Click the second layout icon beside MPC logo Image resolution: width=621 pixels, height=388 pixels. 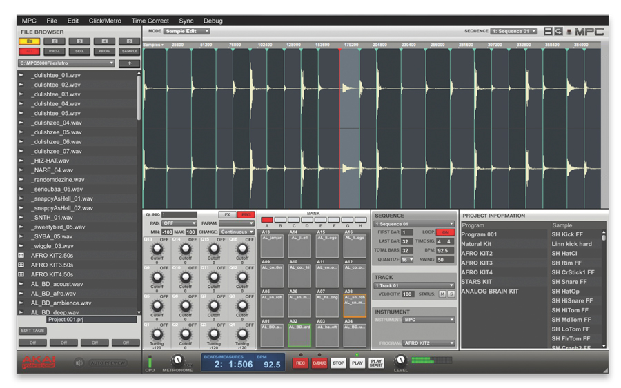point(558,31)
